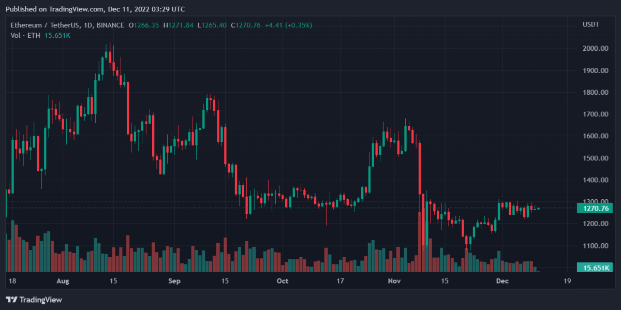Image resolution: width=621 pixels, height=310 pixels.
Task: Click the USDT currency label
Action: [590, 25]
